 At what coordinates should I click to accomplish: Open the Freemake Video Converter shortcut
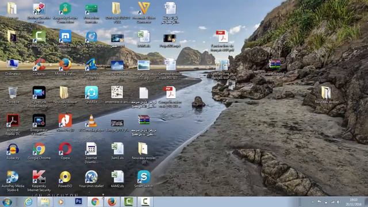tap(144, 9)
